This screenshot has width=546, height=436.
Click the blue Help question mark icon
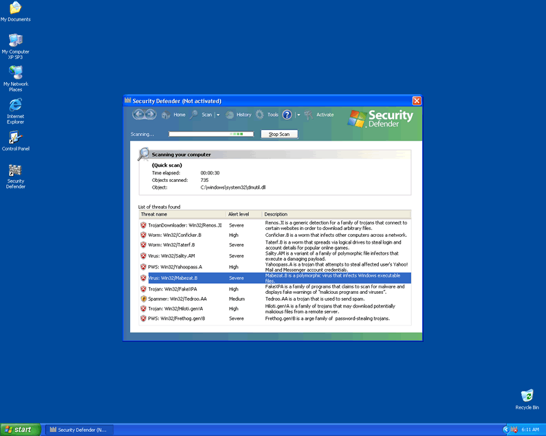click(x=287, y=115)
